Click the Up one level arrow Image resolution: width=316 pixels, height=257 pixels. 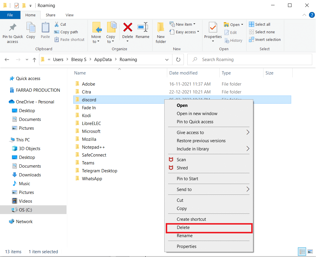(x=34, y=60)
